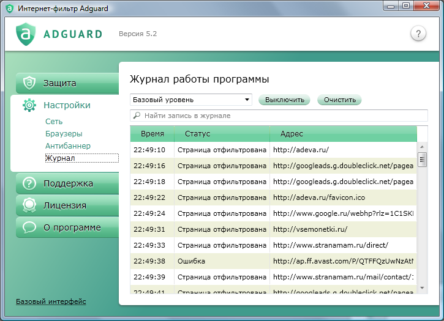Viewport: 444px width, 321px height.
Task: Open the О программе section
Action: point(67,227)
